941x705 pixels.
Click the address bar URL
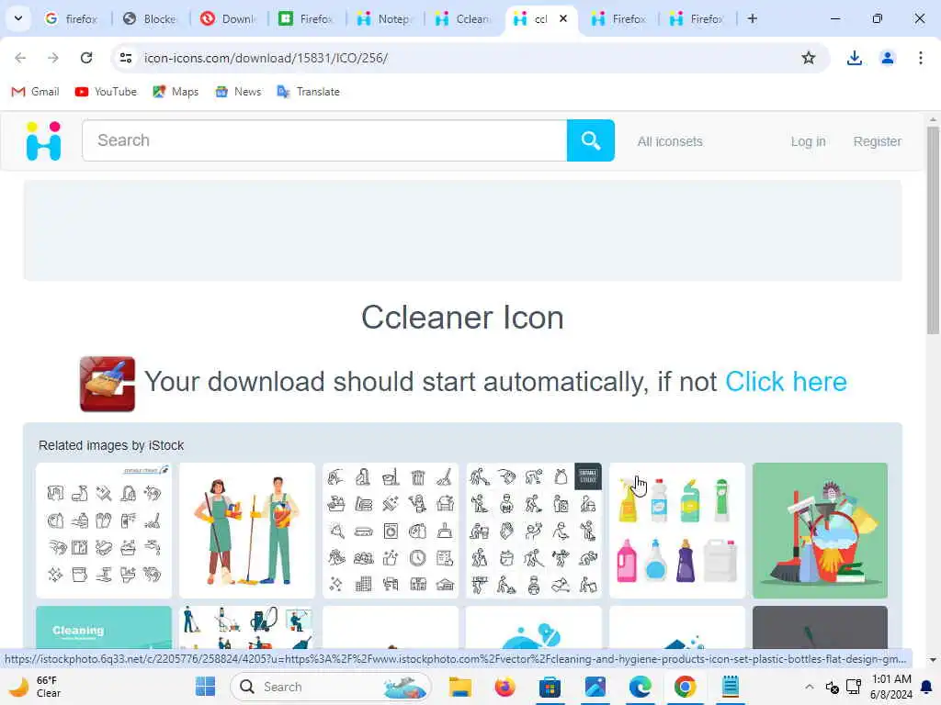click(266, 58)
